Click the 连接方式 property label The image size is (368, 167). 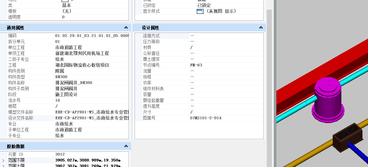tap(151, 36)
